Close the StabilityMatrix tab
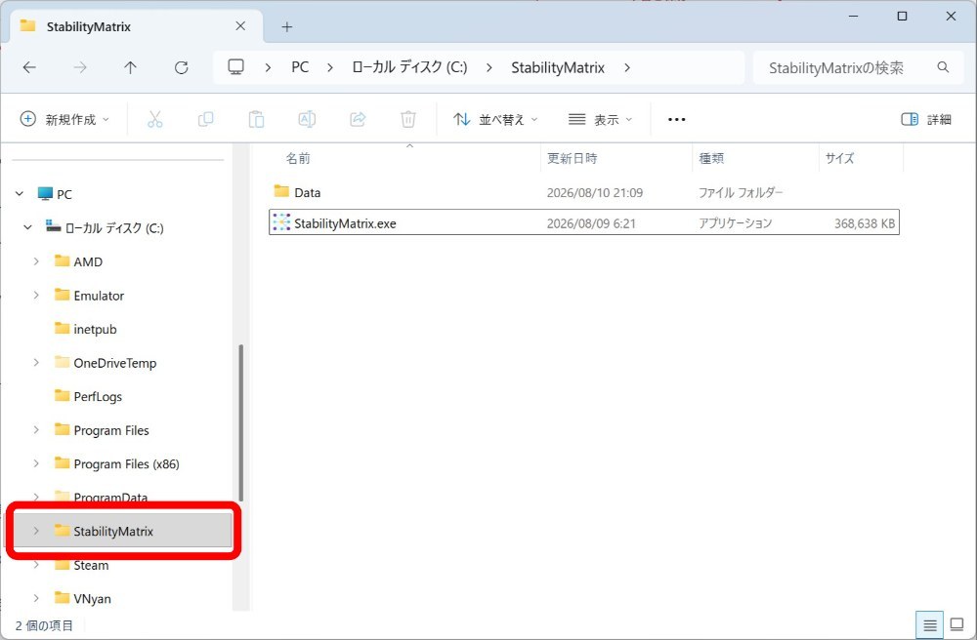The height and width of the screenshot is (640, 977). pyautogui.click(x=240, y=26)
